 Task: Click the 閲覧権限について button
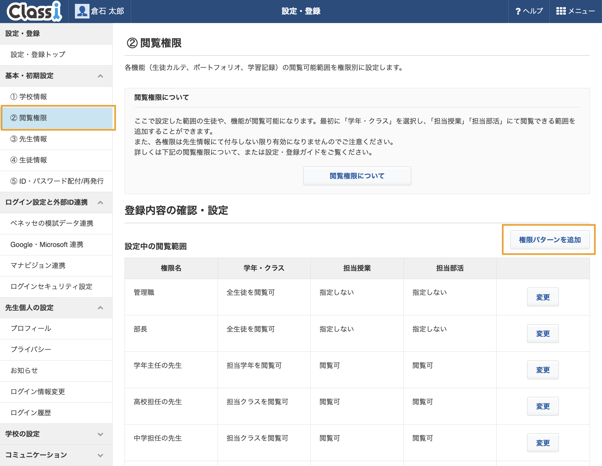pos(357,176)
